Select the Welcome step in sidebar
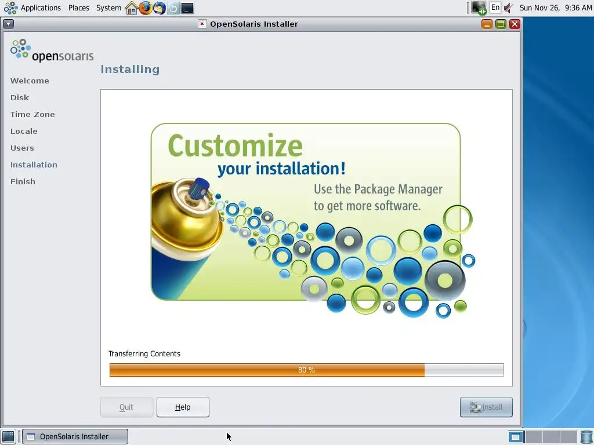The image size is (594, 445). 30,81
